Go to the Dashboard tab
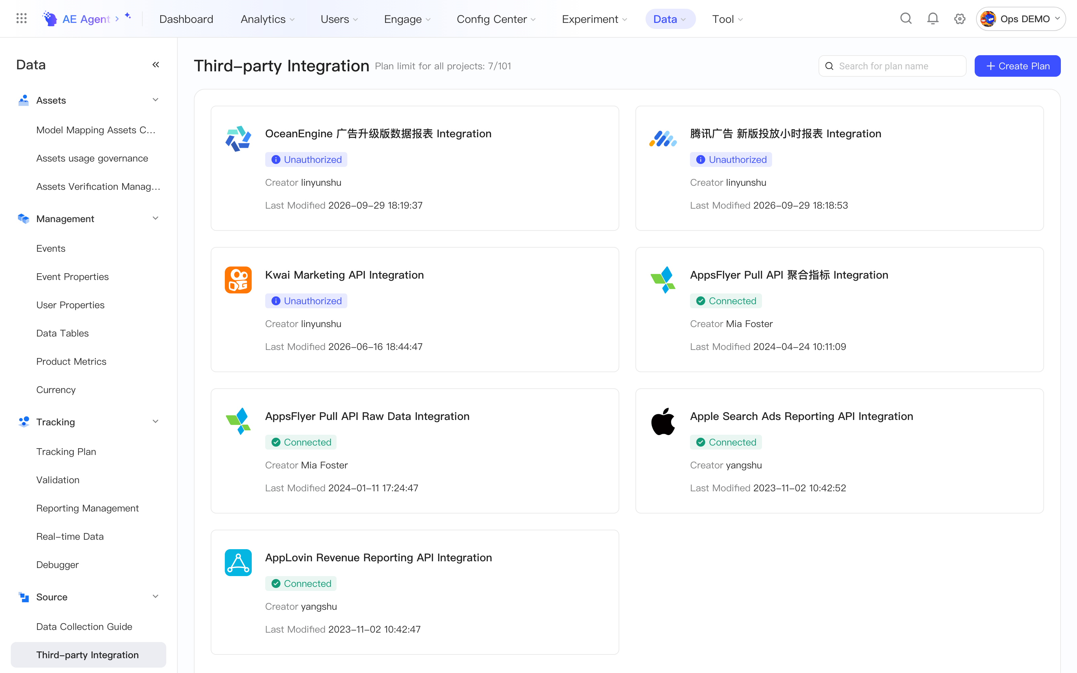1077x673 pixels. (186, 19)
